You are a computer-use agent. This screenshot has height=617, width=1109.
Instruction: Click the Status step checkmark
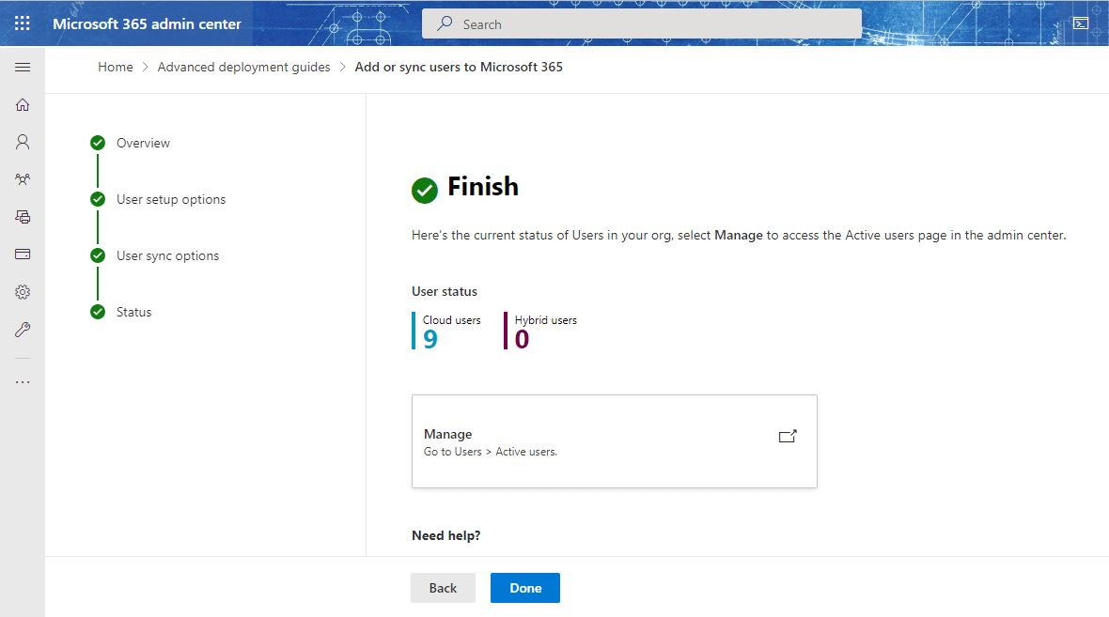click(x=98, y=312)
